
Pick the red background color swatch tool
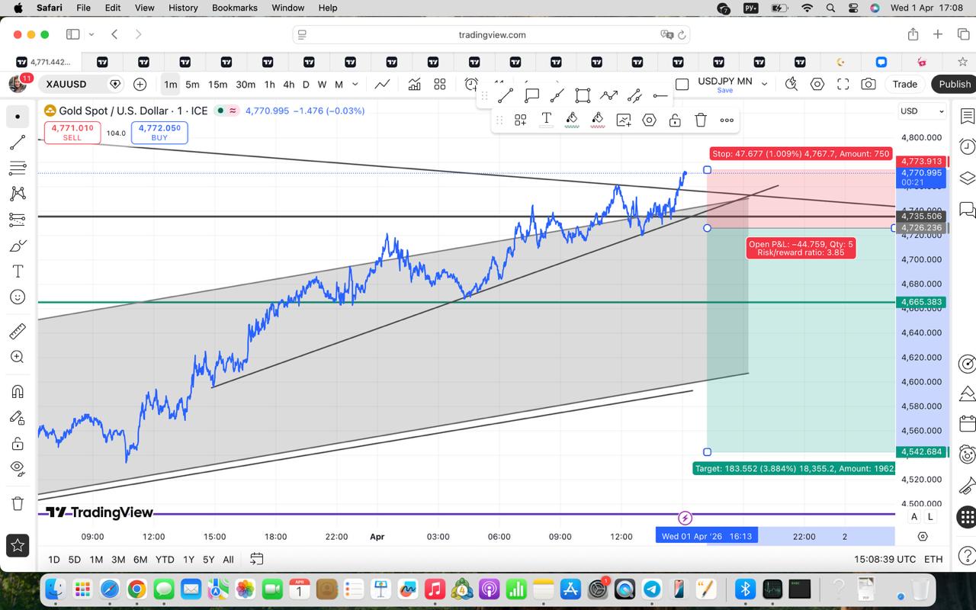click(598, 120)
